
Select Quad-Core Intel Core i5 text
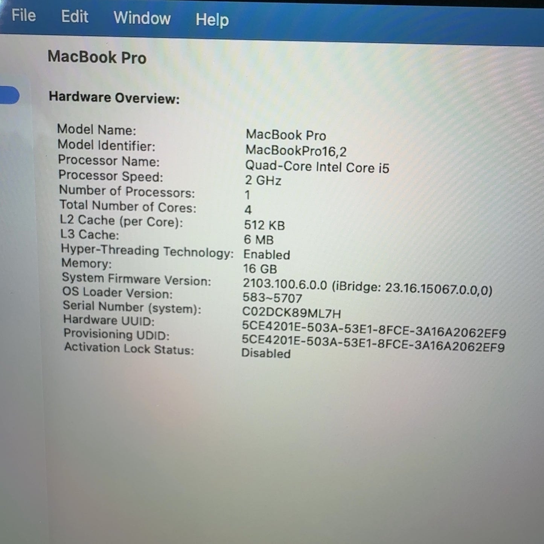click(x=317, y=166)
